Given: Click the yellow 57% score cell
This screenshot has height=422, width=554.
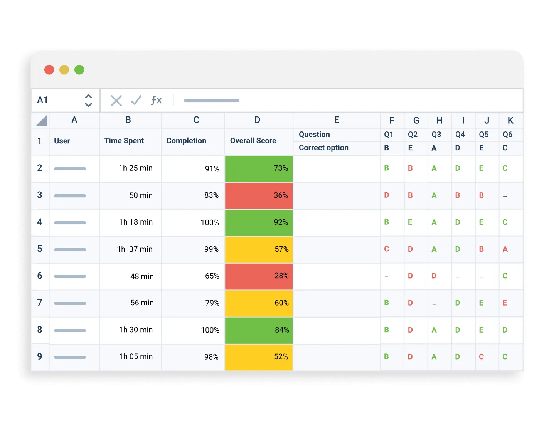Looking at the screenshot, I should click(x=259, y=249).
